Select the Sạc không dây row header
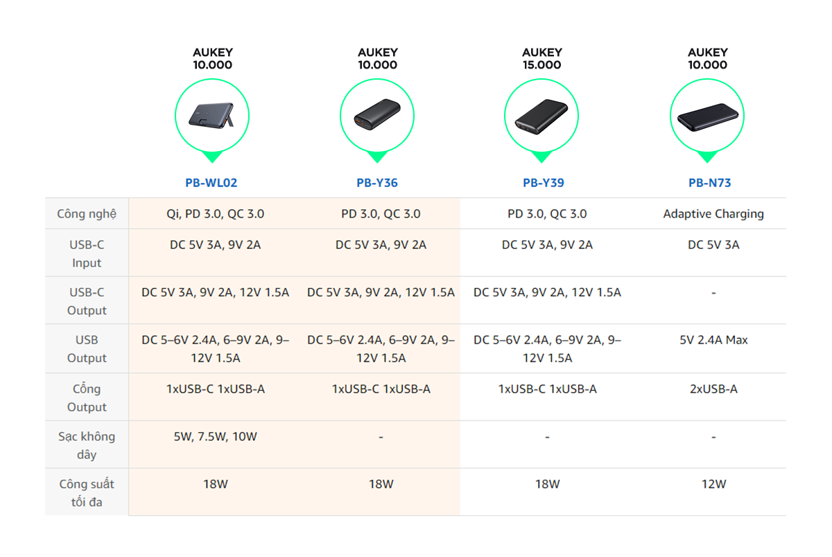 coord(87,445)
